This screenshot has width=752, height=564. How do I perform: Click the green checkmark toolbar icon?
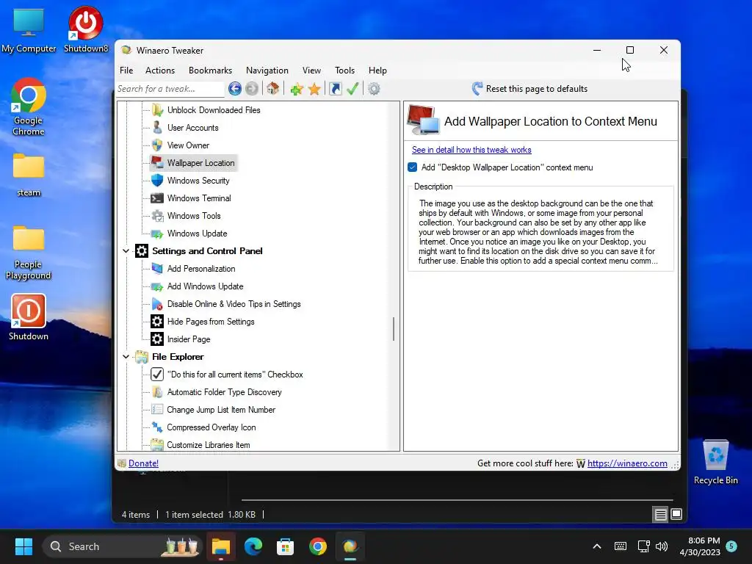point(352,89)
